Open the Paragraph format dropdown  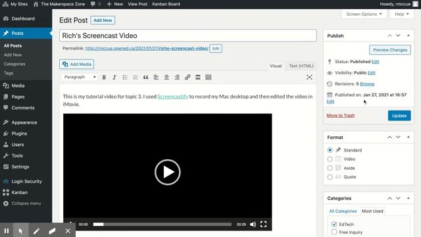[x=80, y=77]
